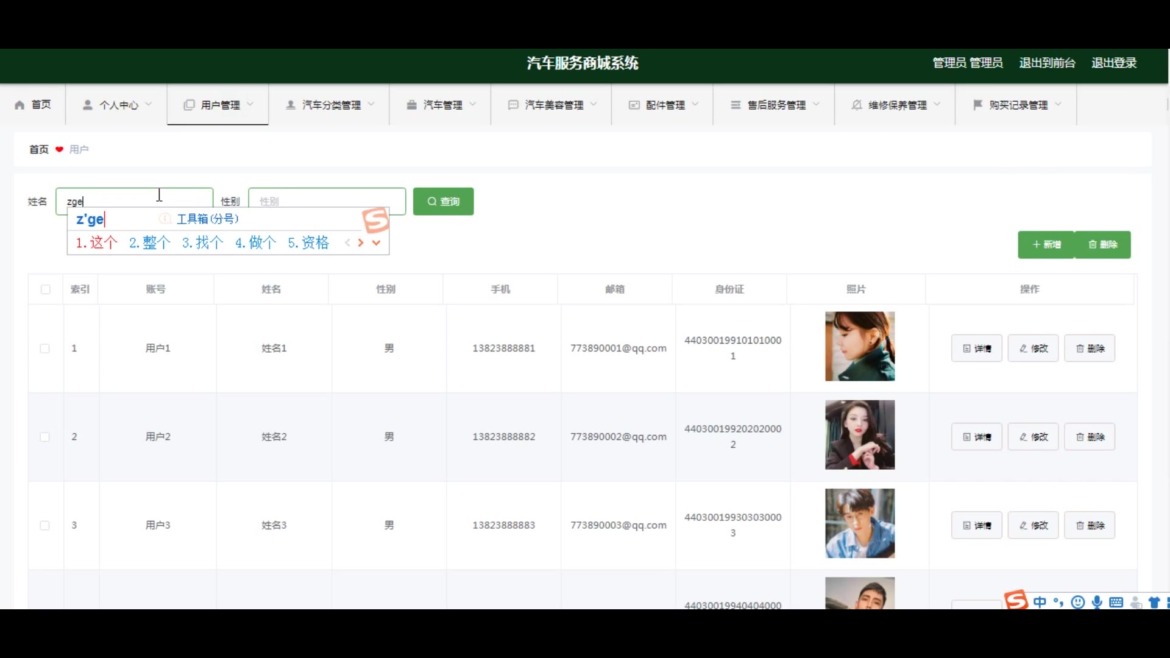Choose IME candidate 1. 这个

tap(96, 242)
